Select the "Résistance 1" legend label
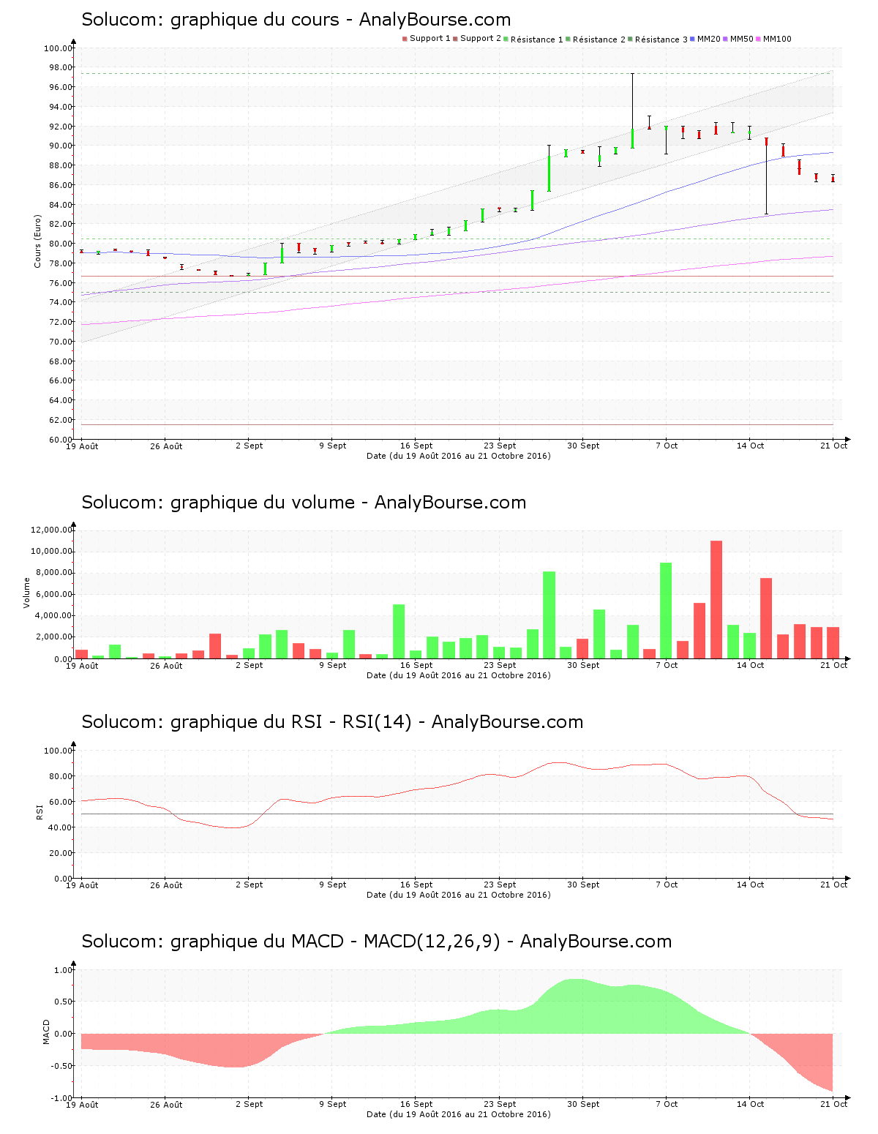The height and width of the screenshot is (1134, 878). point(537,39)
